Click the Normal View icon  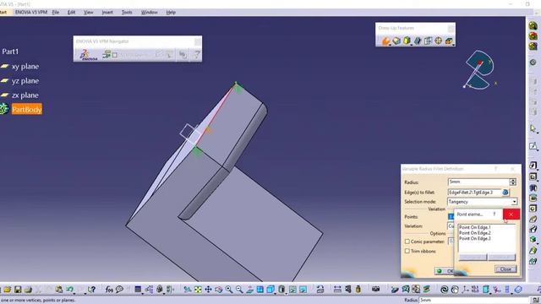point(249,289)
